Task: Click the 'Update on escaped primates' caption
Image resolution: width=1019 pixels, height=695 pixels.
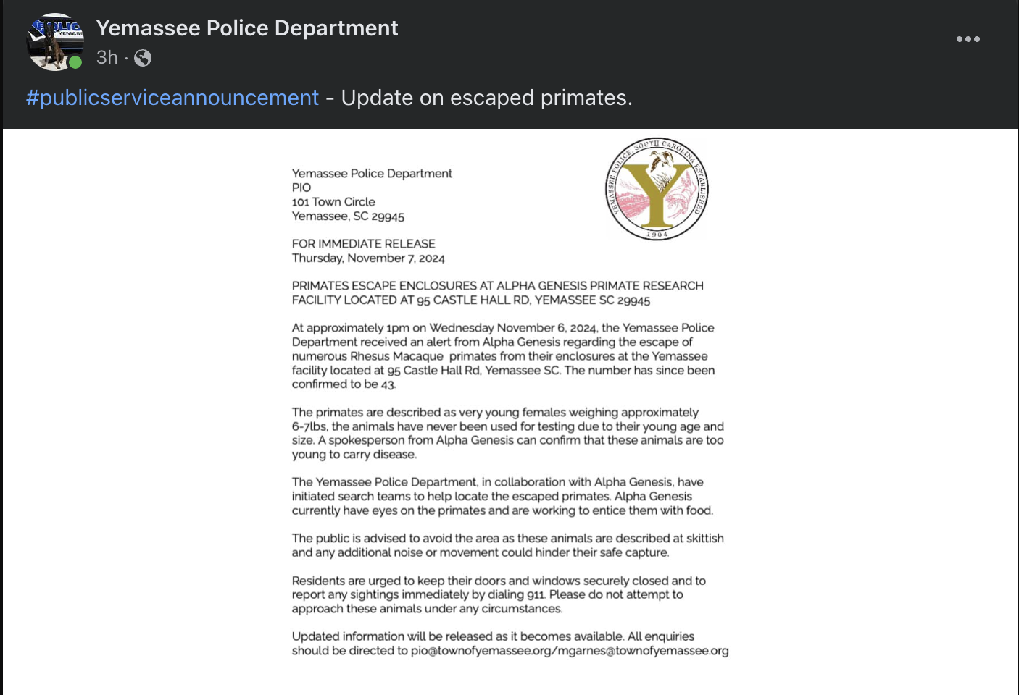Action: point(486,98)
